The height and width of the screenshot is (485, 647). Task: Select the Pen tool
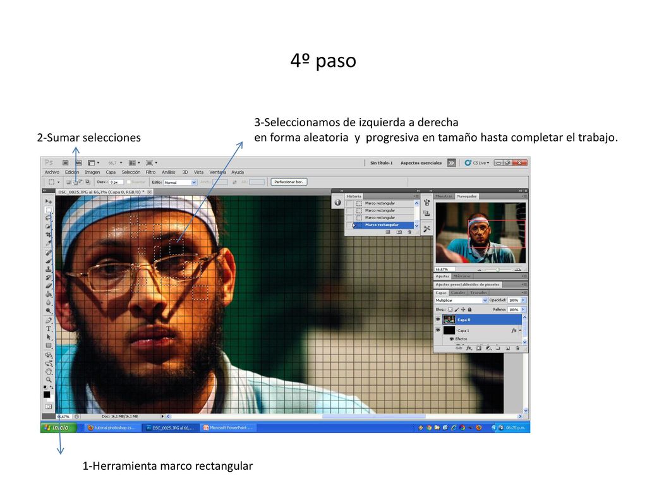coord(48,320)
